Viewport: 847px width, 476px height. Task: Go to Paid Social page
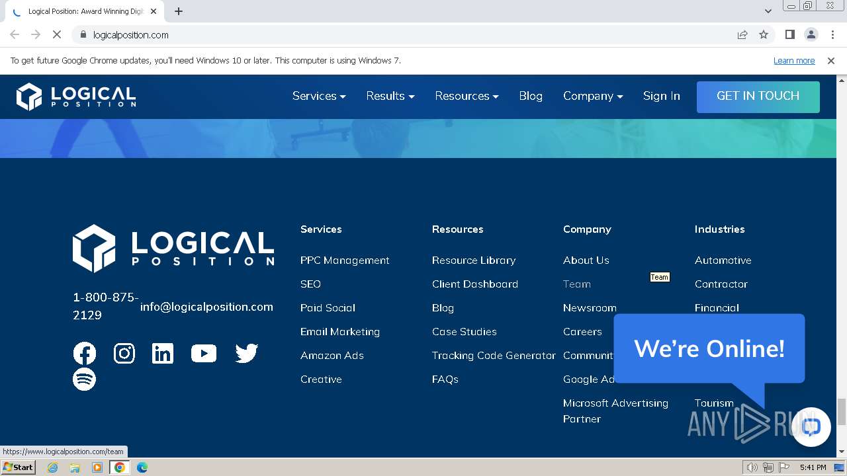pos(328,308)
